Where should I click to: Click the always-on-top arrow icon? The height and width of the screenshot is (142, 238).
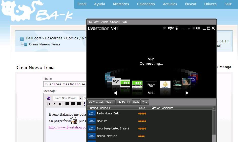point(177,28)
